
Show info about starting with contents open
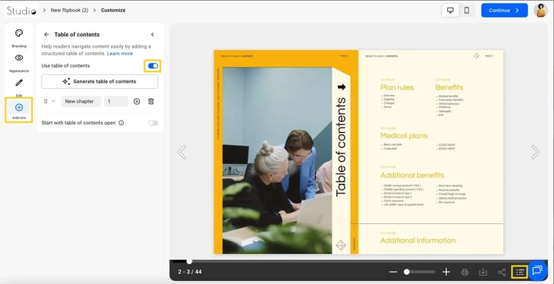click(x=122, y=123)
